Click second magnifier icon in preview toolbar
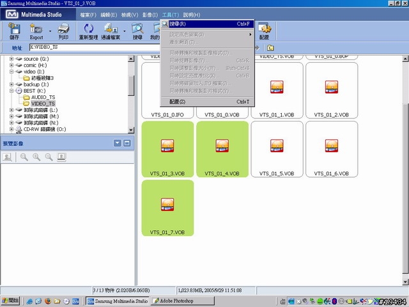The height and width of the screenshot is (307, 409). click(x=36, y=157)
